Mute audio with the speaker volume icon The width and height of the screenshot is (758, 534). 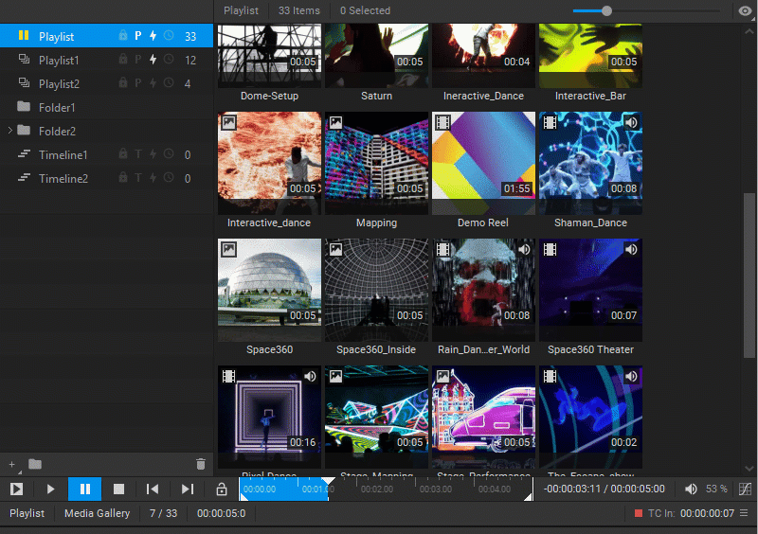(x=691, y=489)
